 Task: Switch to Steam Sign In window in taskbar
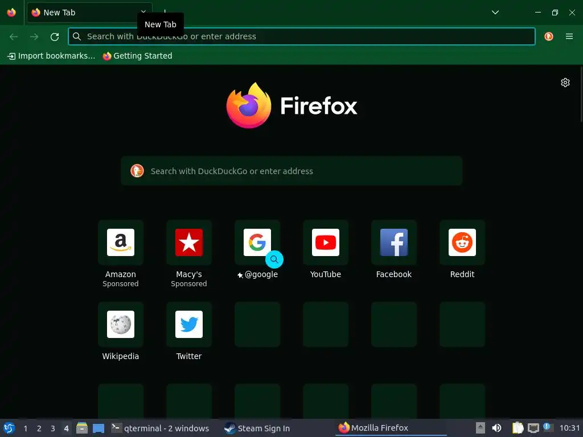(257, 428)
